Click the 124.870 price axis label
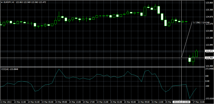 (x=210, y=17)
